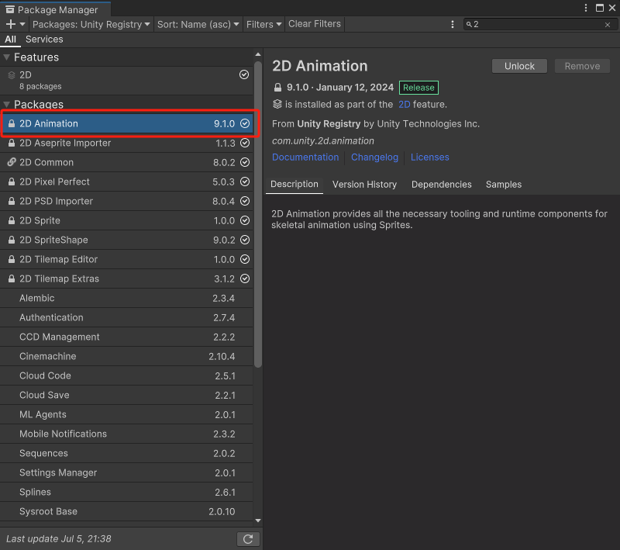
Task: Open the Version History tab
Action: [364, 185]
